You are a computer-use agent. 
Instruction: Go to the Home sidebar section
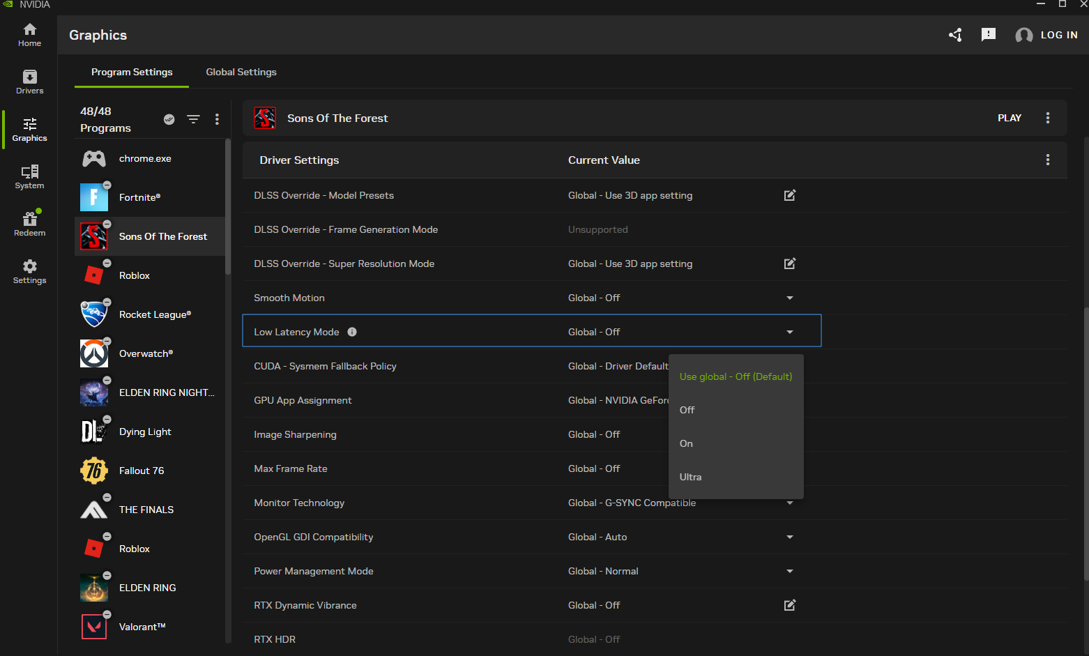(x=29, y=34)
